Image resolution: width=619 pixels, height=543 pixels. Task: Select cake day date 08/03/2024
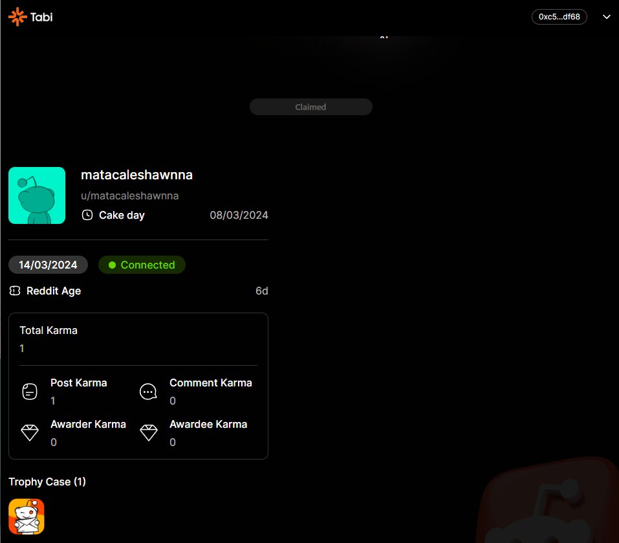(x=239, y=216)
